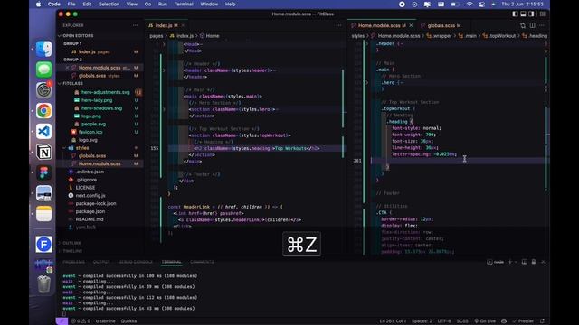
Task: Start Go Live server
Action: (485, 321)
